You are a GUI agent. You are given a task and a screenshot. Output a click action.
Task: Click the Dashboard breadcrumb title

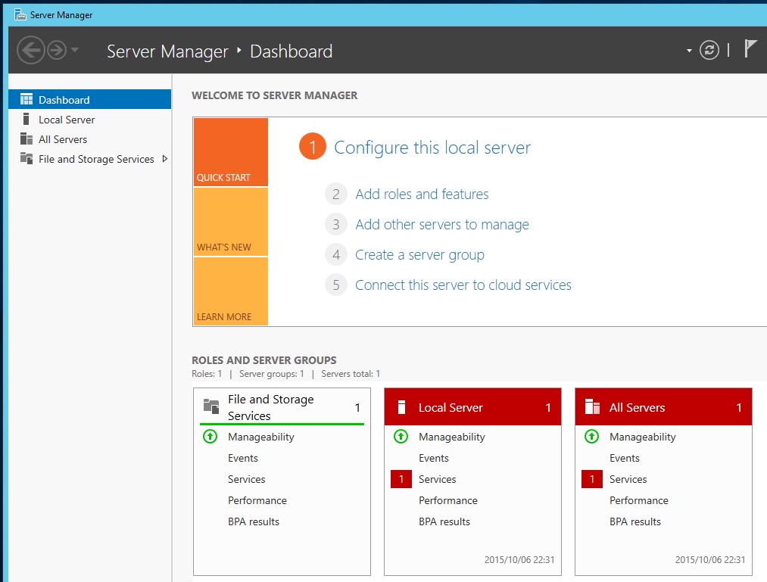tap(291, 51)
